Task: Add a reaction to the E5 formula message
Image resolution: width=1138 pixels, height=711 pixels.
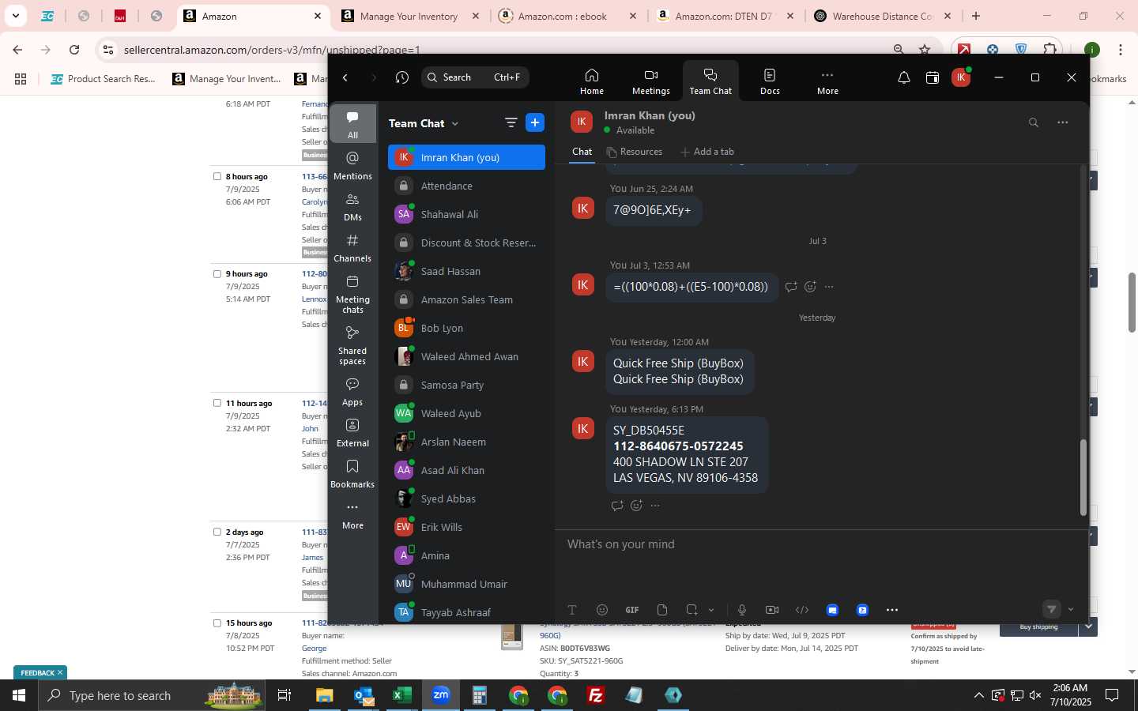Action: pyautogui.click(x=810, y=287)
